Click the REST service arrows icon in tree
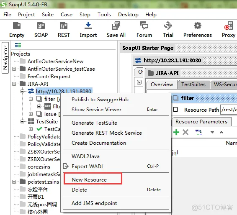Screen dimensions: 237x215 (x=31, y=91)
